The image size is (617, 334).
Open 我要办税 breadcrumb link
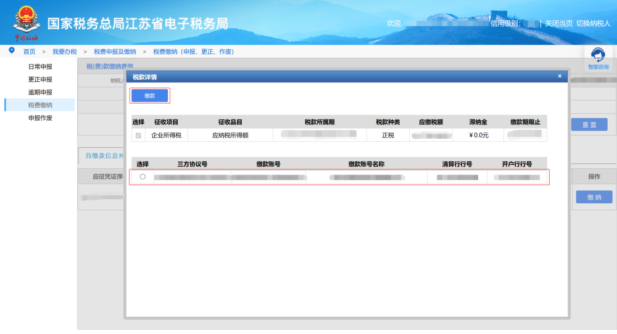pyautogui.click(x=65, y=52)
